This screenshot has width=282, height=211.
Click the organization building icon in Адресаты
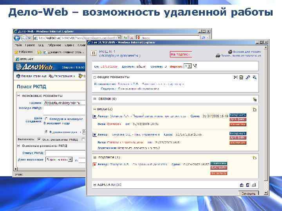(242, 185)
